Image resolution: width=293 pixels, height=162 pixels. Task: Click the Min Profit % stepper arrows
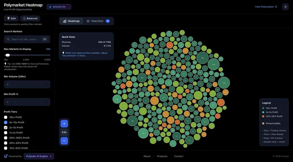(x=46, y=102)
